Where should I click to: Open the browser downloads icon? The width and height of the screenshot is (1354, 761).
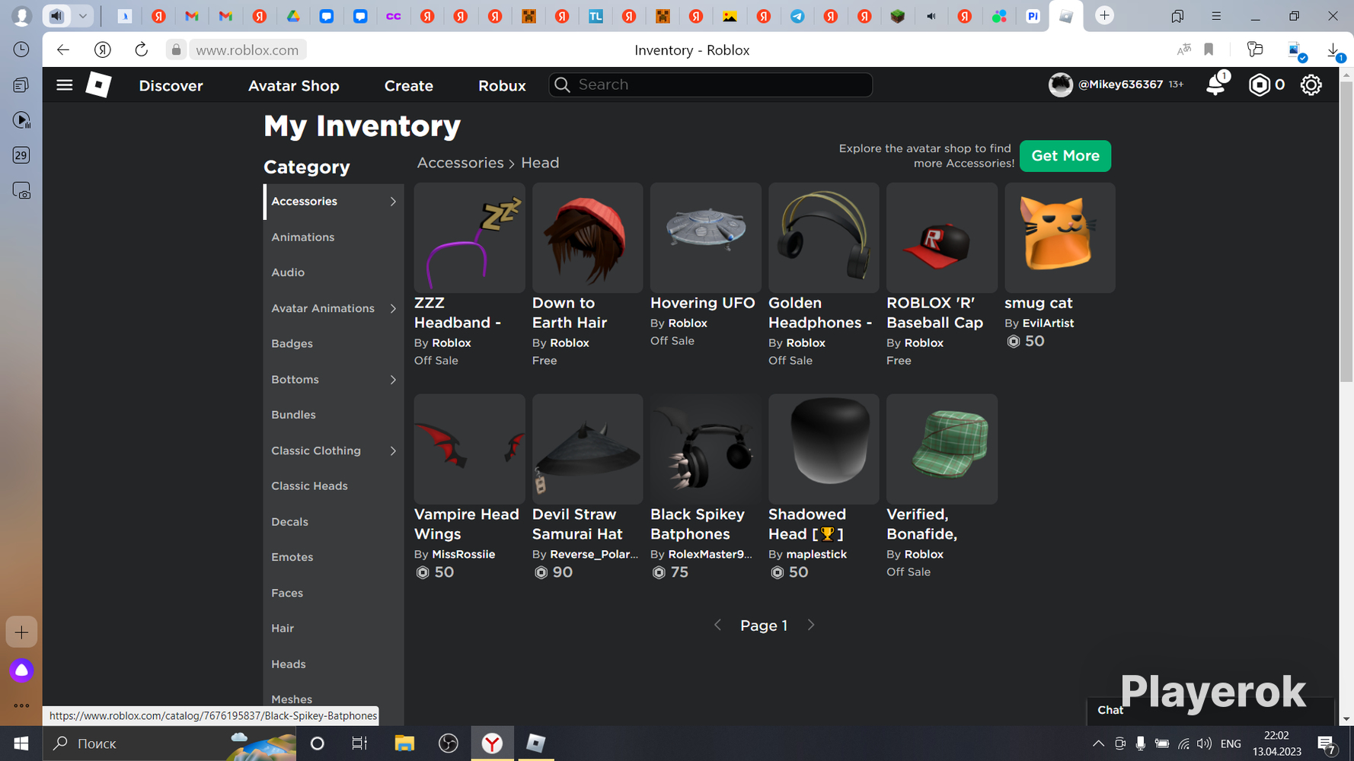[x=1333, y=51]
